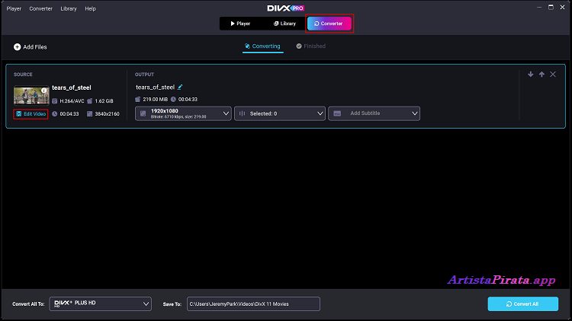This screenshot has width=572, height=321.
Task: Start conversion with Convert All button
Action: click(522, 304)
